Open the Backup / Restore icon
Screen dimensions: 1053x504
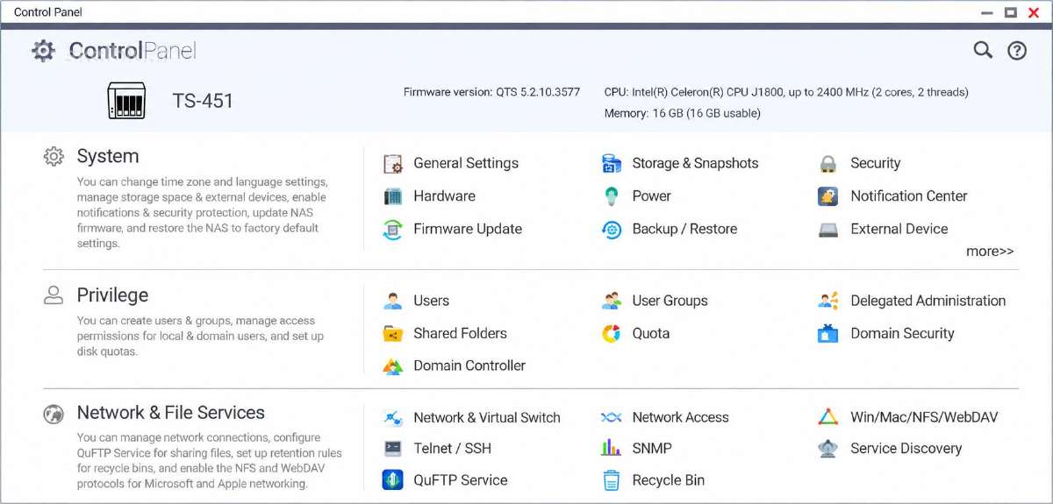click(612, 230)
